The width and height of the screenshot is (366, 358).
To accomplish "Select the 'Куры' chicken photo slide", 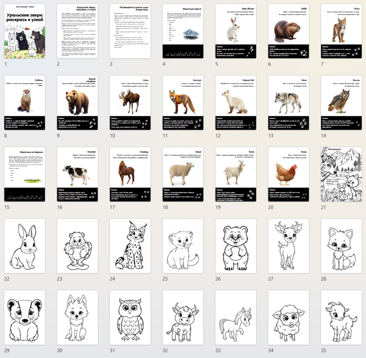I will click(288, 174).
